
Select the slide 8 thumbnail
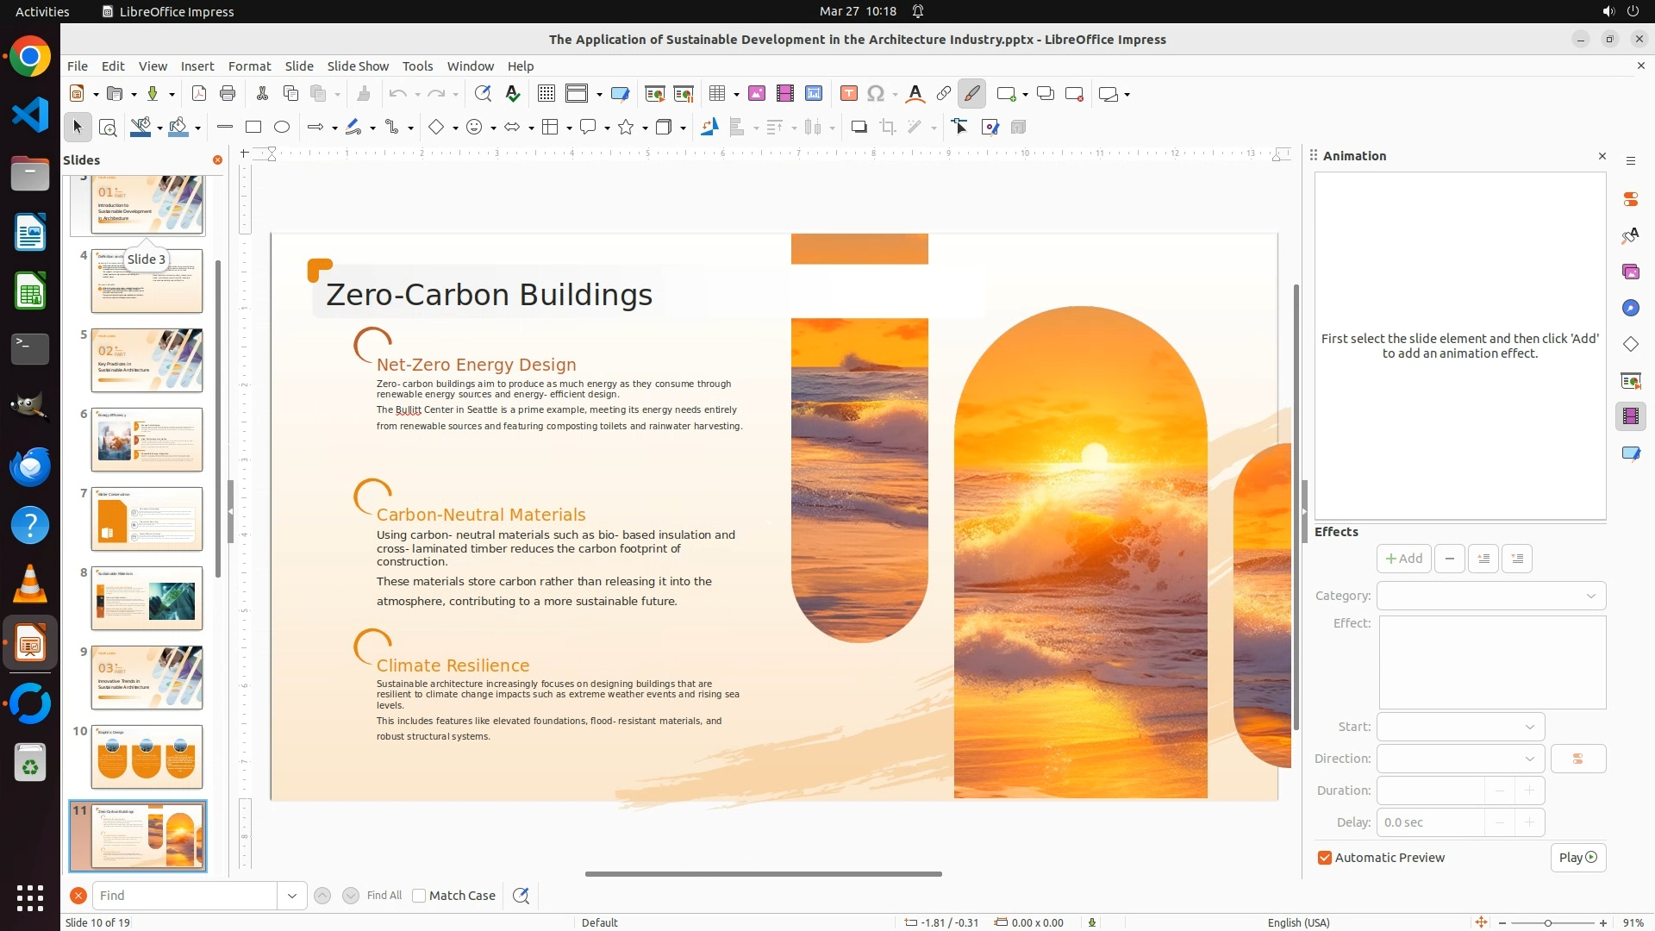(147, 598)
